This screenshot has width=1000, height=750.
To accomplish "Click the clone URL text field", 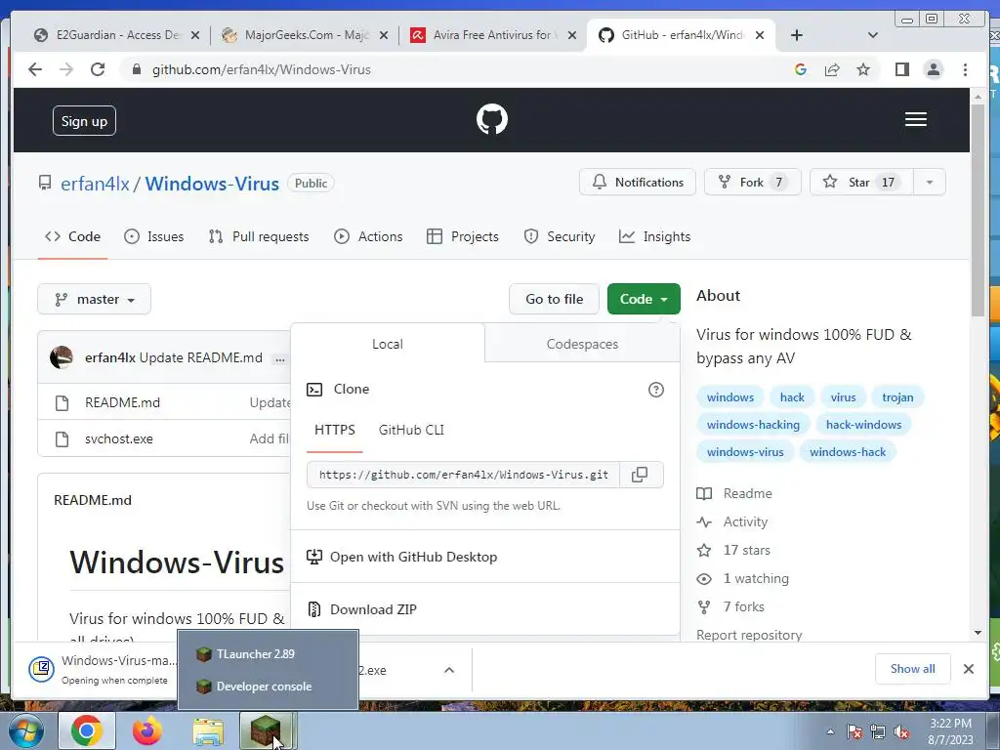I will 464,475.
